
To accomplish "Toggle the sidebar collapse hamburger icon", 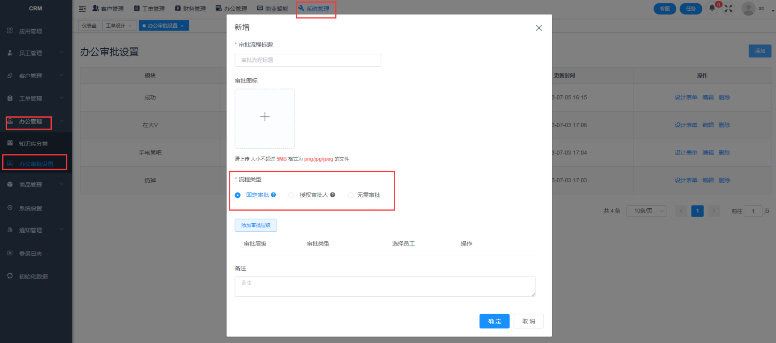I will pyautogui.click(x=82, y=9).
